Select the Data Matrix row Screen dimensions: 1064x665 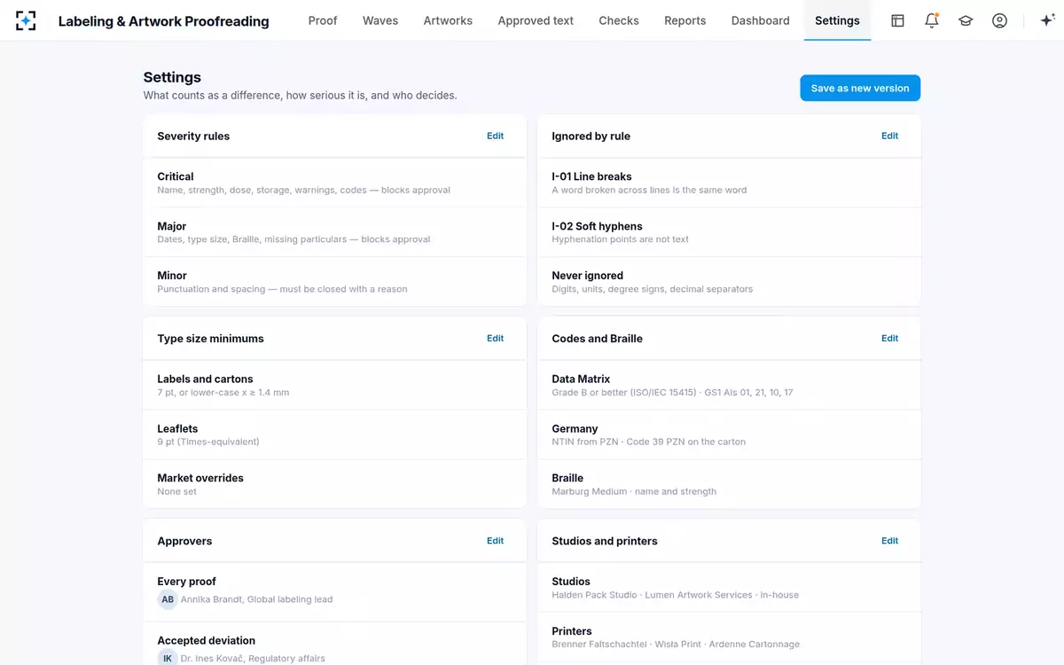click(x=729, y=385)
